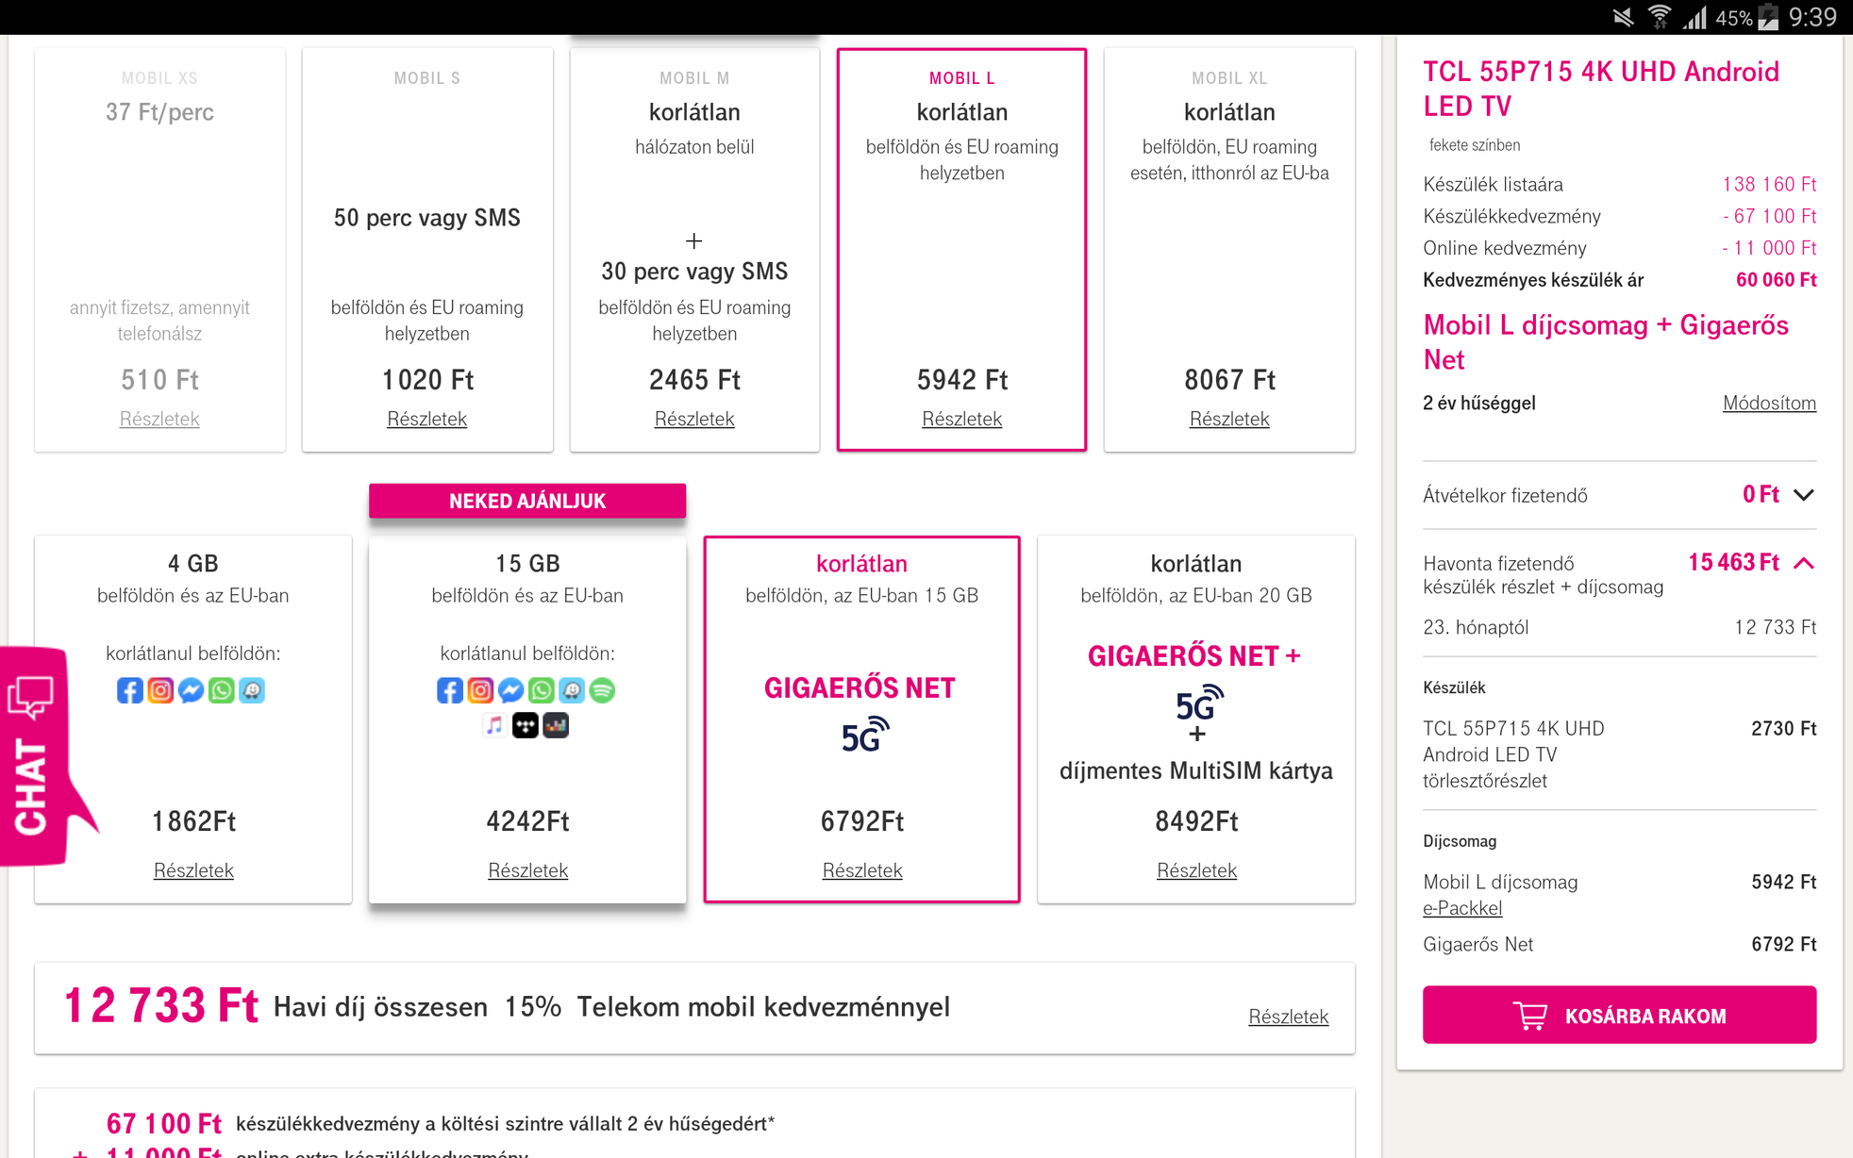The image size is (1853, 1158).
Task: Click the Spotify icon in 15 GB card
Action: [602, 690]
